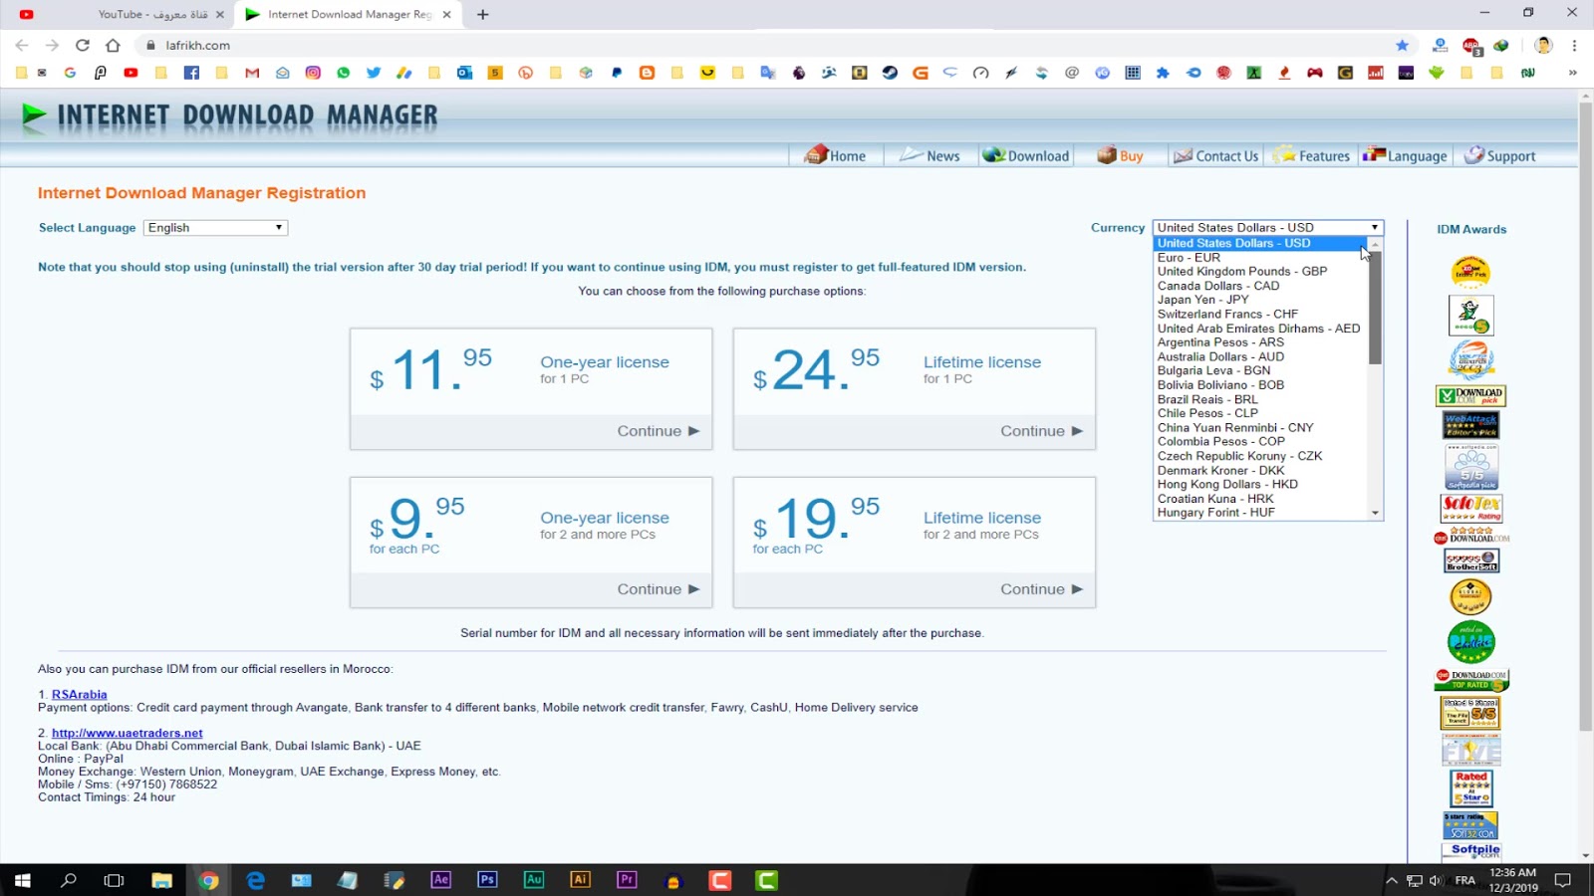
Task: Open the Chrome profile avatar
Action: pos(1543,45)
